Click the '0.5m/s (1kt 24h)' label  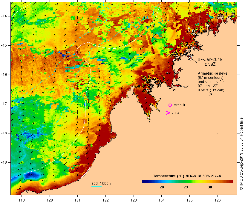(211, 90)
